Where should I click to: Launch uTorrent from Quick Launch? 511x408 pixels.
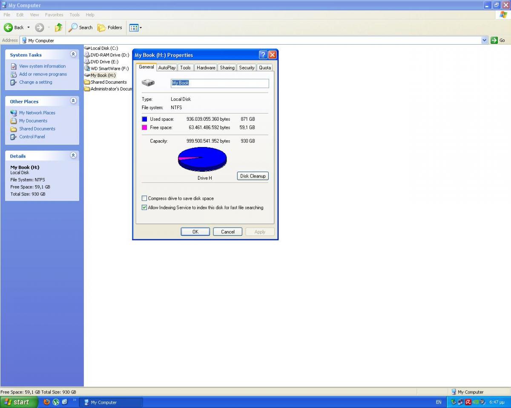tap(56, 402)
